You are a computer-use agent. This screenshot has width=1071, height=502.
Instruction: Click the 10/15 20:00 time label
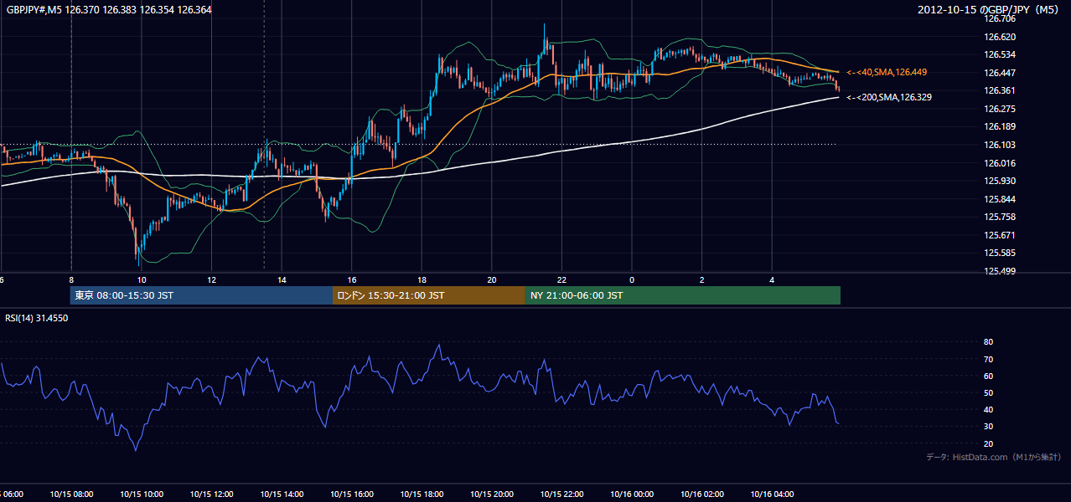point(492,494)
